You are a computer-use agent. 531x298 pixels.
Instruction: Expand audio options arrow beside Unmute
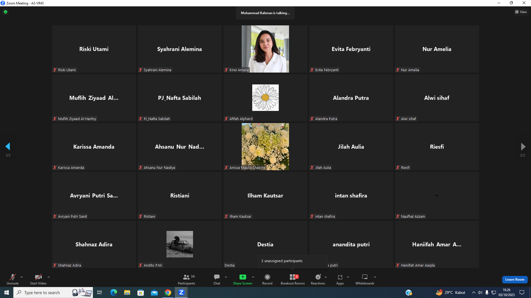[x=22, y=277]
